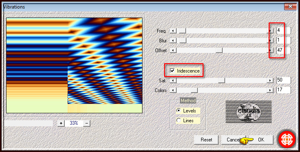The width and height of the screenshot is (300, 152).
Task: Click the Sat. value field showing 50
Action: click(284, 80)
